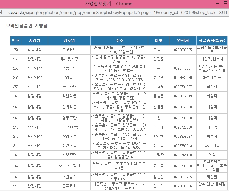The image size is (229, 191).
Task: Click the 연락처 column header
Action: (183, 40)
